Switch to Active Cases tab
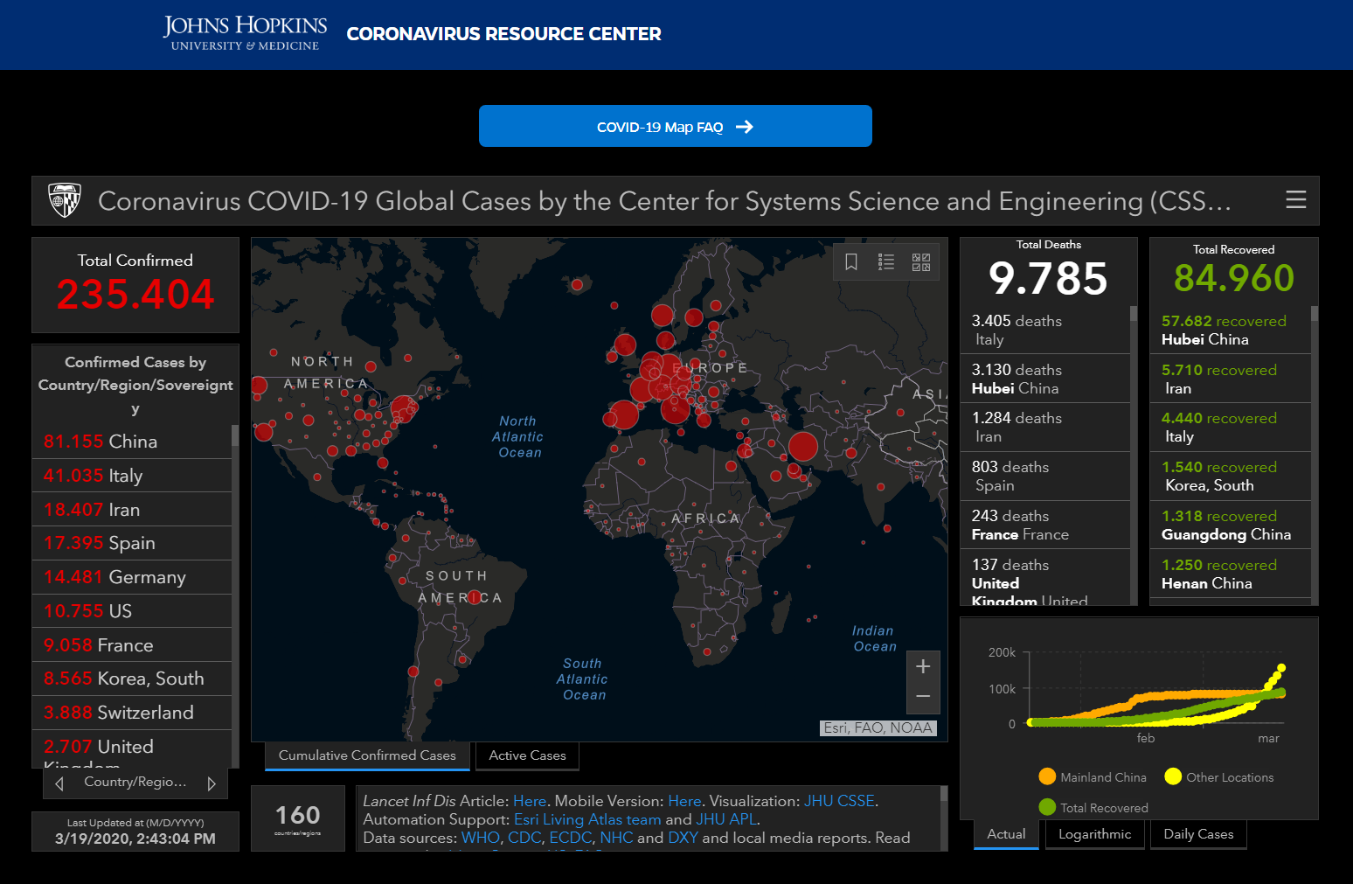The width and height of the screenshot is (1353, 884). [x=528, y=755]
